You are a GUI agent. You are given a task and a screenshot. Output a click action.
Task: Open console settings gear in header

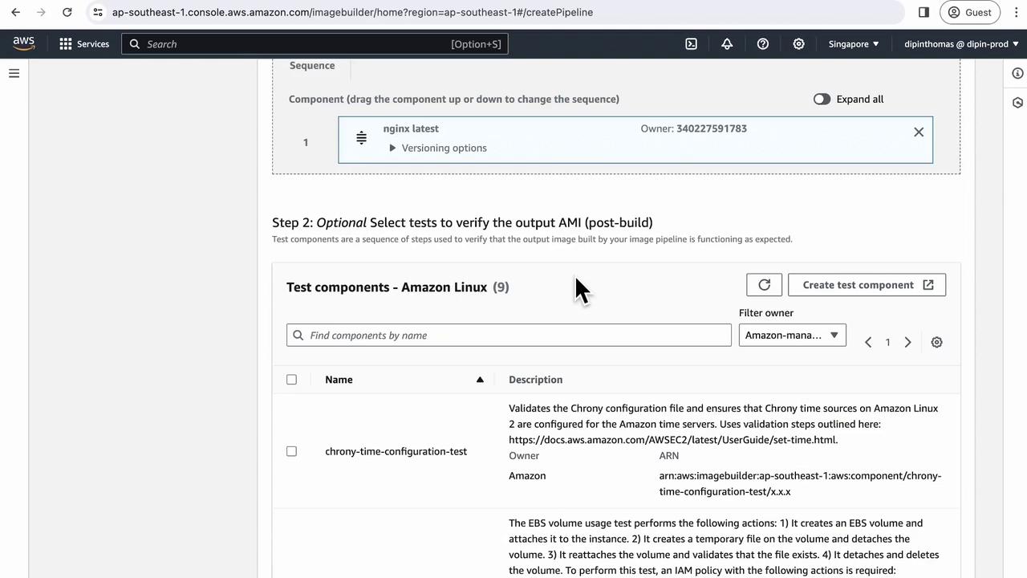798,44
